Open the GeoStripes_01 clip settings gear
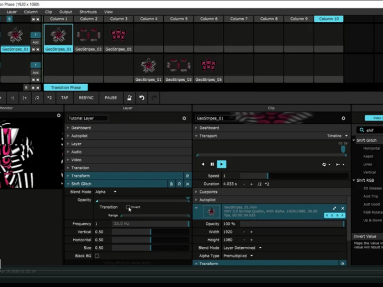This screenshot has height=287, width=383. pyautogui.click(x=343, y=118)
